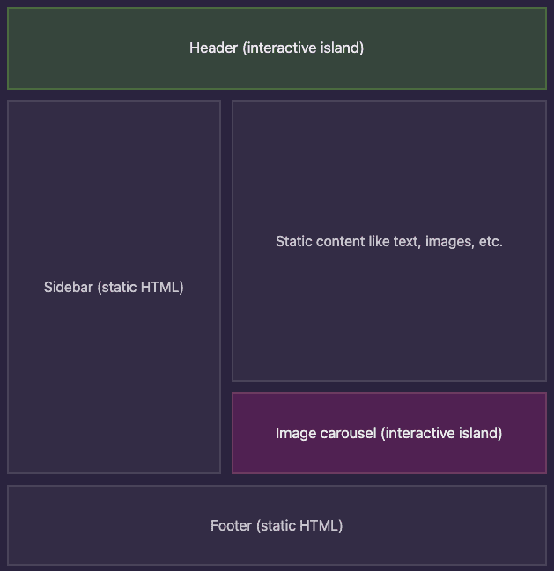The height and width of the screenshot is (571, 554).
Task: Select the 'Static content like text, images, etc.' label
Action: coord(389,241)
